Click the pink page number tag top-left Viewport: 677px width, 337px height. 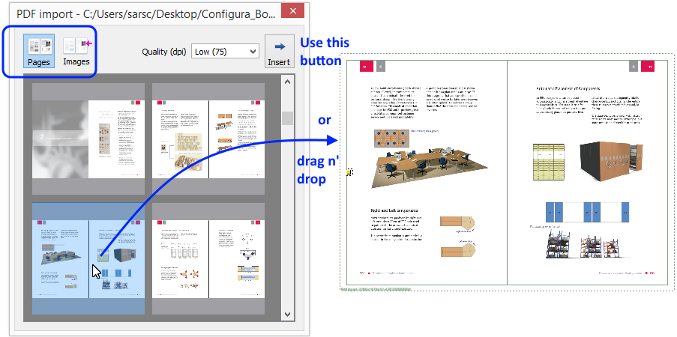pos(366,67)
